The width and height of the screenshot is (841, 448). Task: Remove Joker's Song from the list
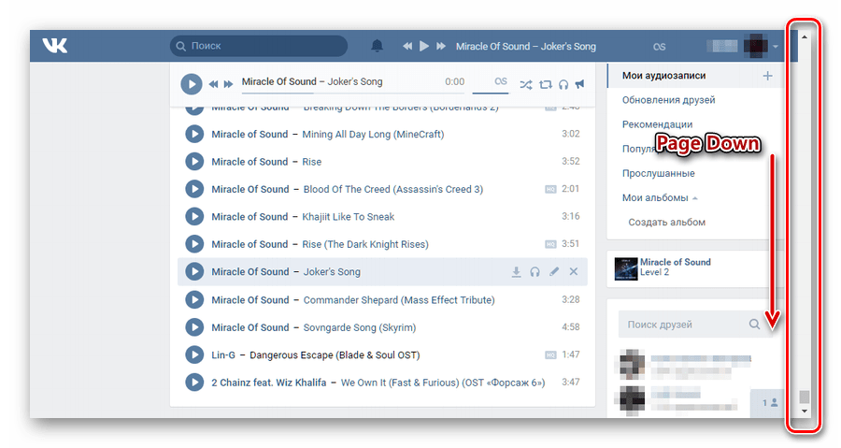[574, 272]
